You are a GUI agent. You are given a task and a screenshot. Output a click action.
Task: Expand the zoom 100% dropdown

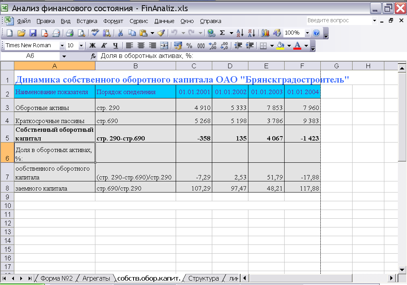(307, 33)
